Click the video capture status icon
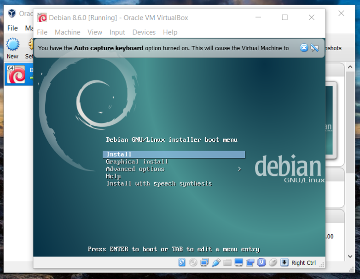 coord(250,262)
